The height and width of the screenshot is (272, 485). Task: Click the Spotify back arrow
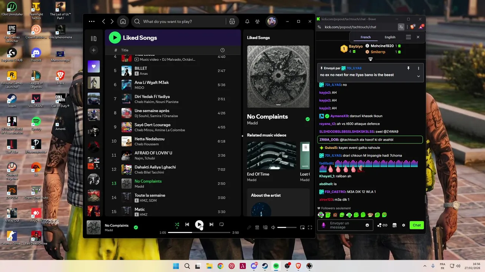[104, 22]
